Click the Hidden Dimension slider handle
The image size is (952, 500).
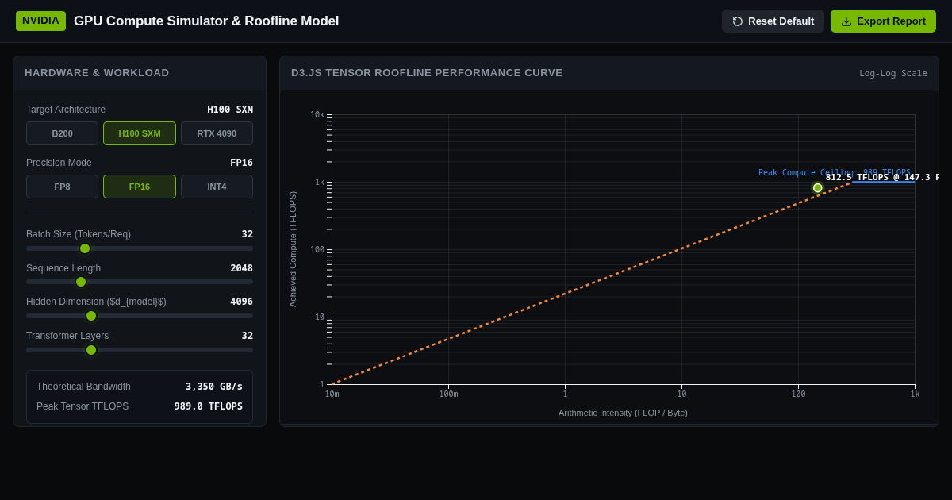(91, 316)
